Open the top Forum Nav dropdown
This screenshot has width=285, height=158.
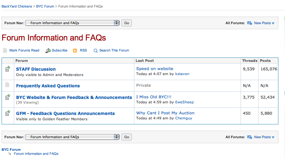pos(72,23)
